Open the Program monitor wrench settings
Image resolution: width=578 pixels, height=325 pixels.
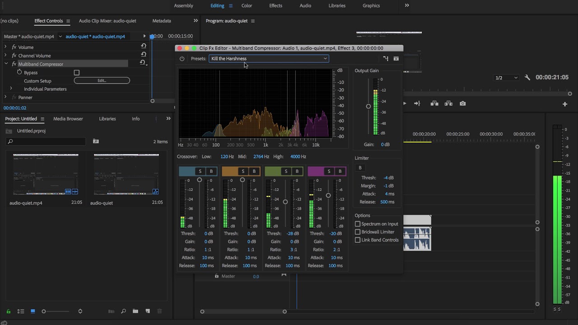point(527,78)
